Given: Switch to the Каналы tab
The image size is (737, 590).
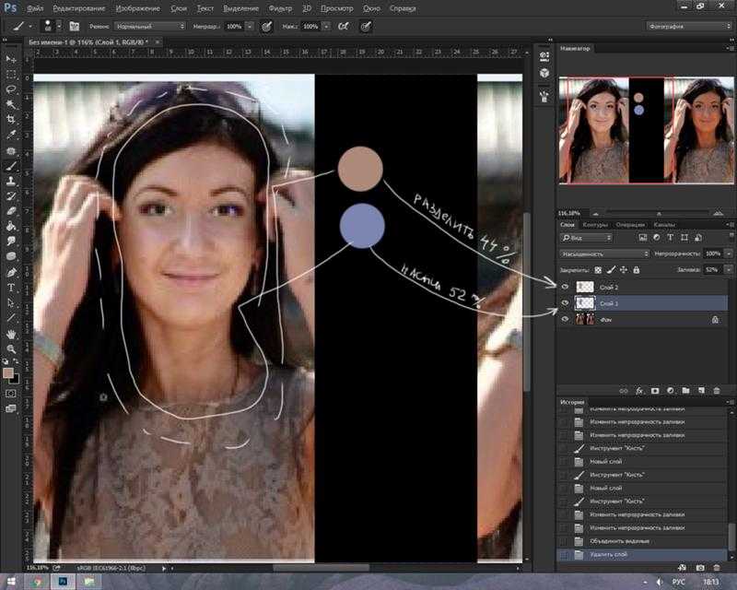Looking at the screenshot, I should click(x=663, y=225).
